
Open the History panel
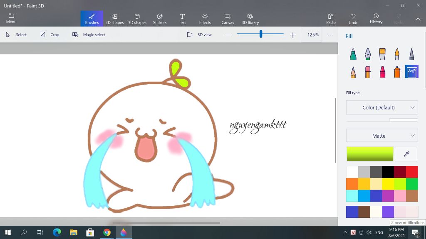tap(376, 19)
